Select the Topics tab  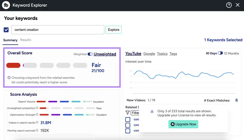pyautogui.click(x=162, y=54)
